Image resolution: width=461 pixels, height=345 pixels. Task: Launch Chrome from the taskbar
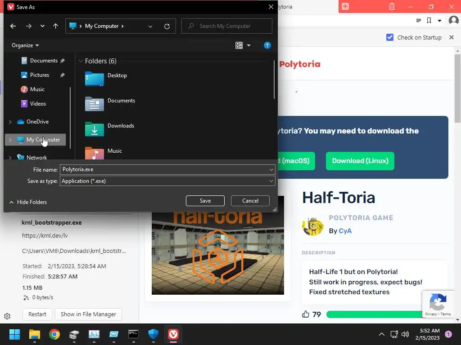coord(54,334)
